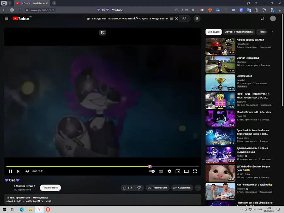Dislike the video
The width and height of the screenshot is (284, 213).
(139, 188)
